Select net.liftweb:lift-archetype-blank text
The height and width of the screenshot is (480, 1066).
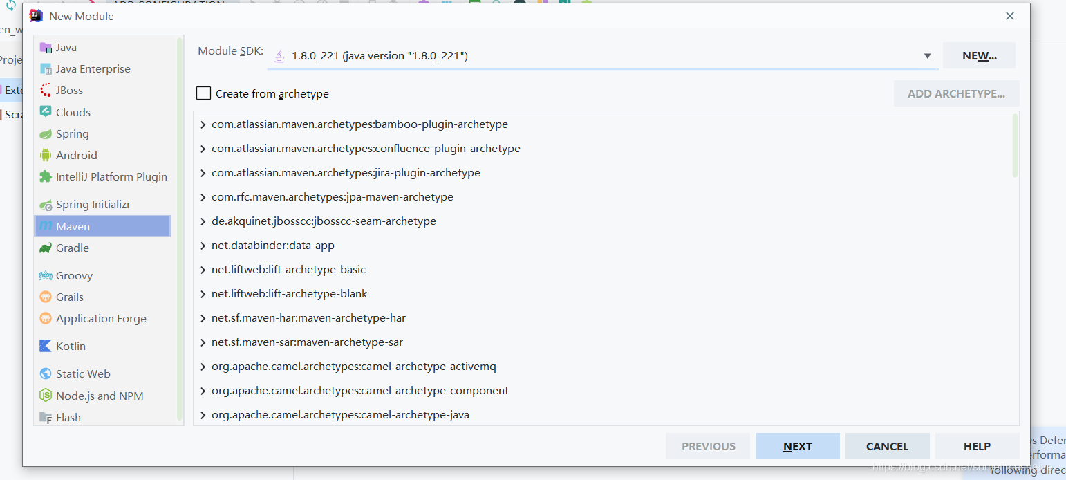pos(290,294)
